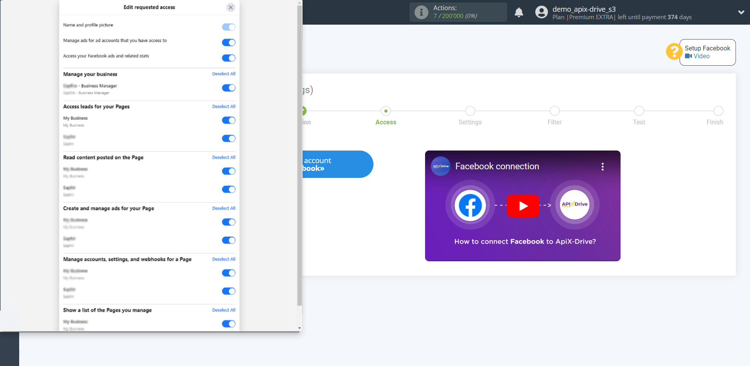Viewport: 750px width, 366px height.
Task: Toggle the Business Manager switch
Action: 229,88
